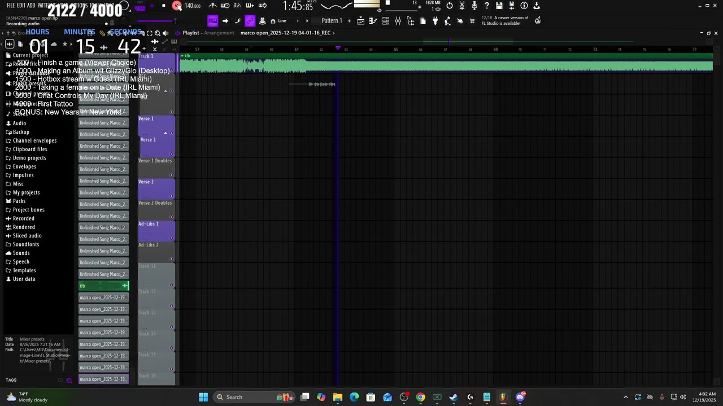The width and height of the screenshot is (723, 406).
Task: Open the piano roll view icon
Action: point(373,21)
